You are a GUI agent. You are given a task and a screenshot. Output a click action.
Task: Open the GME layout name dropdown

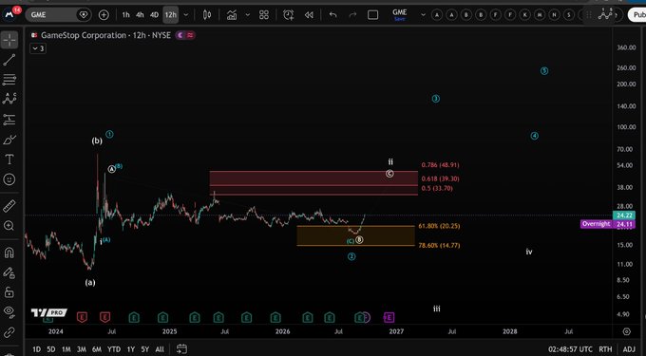click(423, 15)
